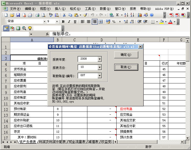Decrease decimal places
The width and height of the screenshot is (191, 150).
tap(132, 22)
